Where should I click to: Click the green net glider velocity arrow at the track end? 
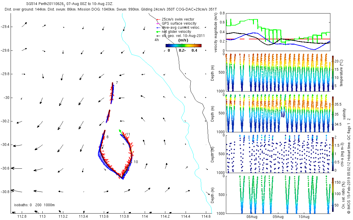point(121,131)
